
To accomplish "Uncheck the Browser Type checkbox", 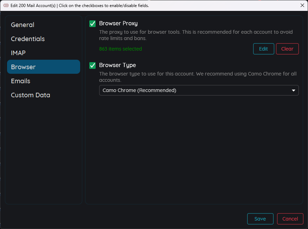I will [x=92, y=65].
